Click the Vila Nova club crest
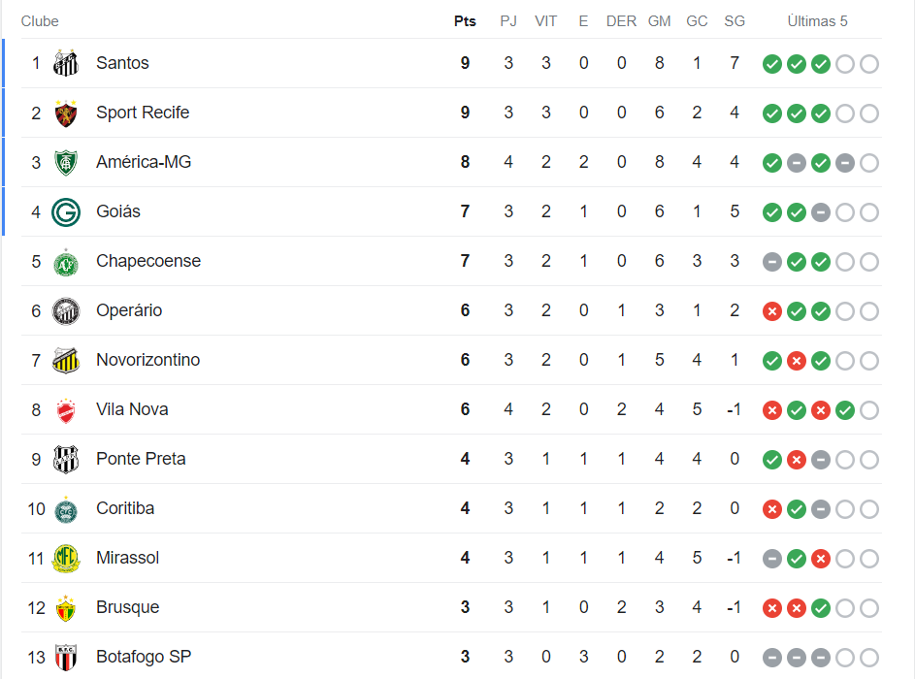The image size is (915, 679). click(x=65, y=410)
